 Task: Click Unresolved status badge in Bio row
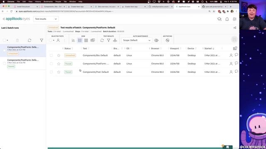coord(70,55)
